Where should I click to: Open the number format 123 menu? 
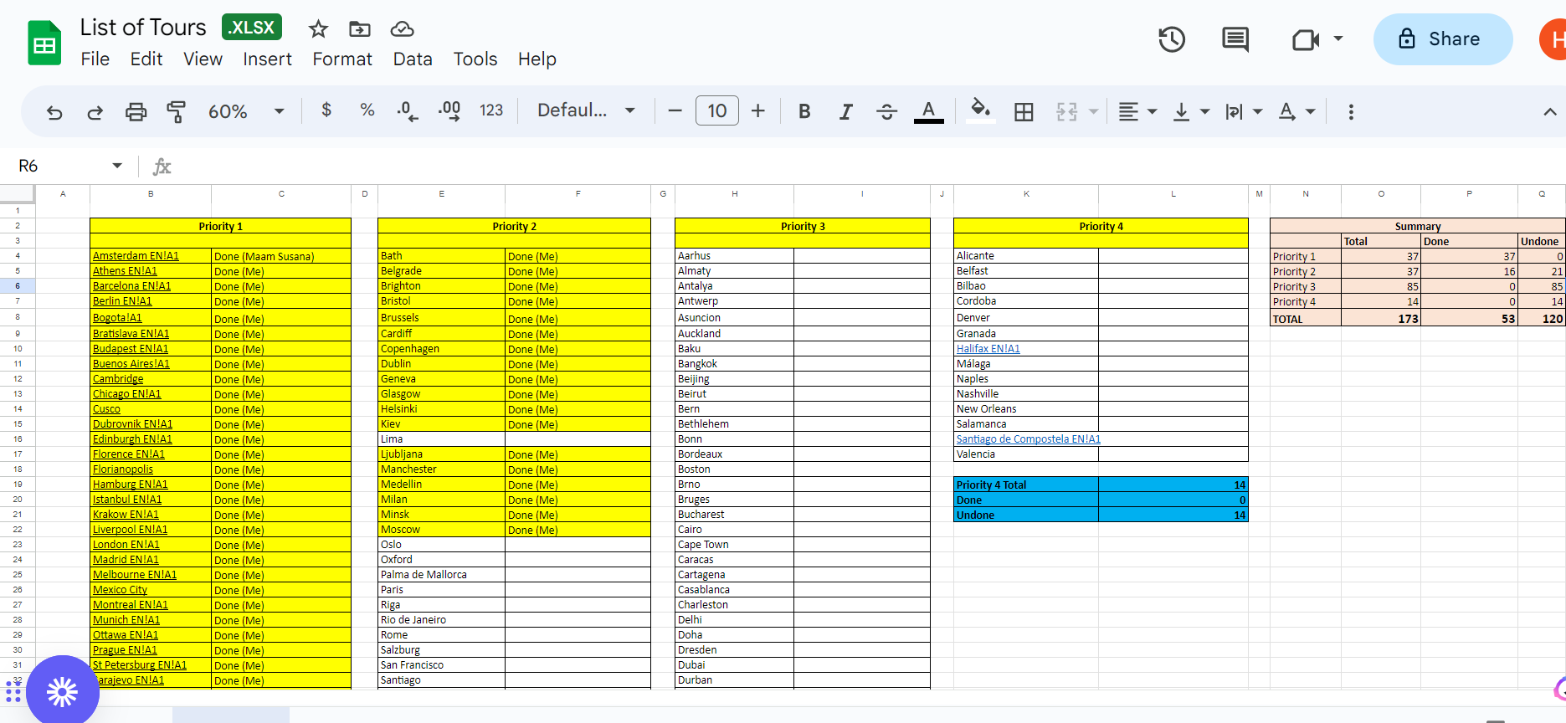click(x=491, y=110)
